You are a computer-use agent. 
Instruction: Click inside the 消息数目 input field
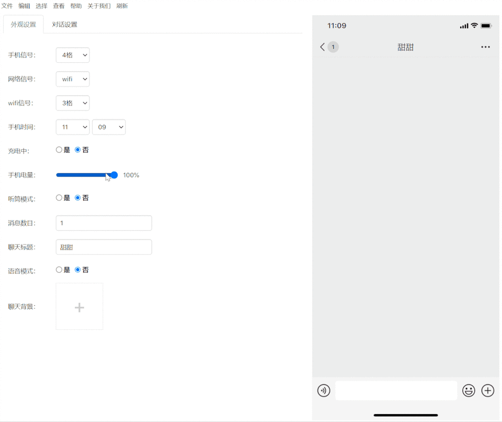104,223
